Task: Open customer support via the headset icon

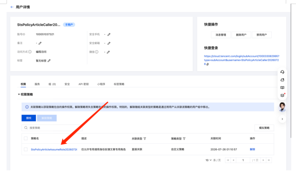Action: click(x=282, y=72)
